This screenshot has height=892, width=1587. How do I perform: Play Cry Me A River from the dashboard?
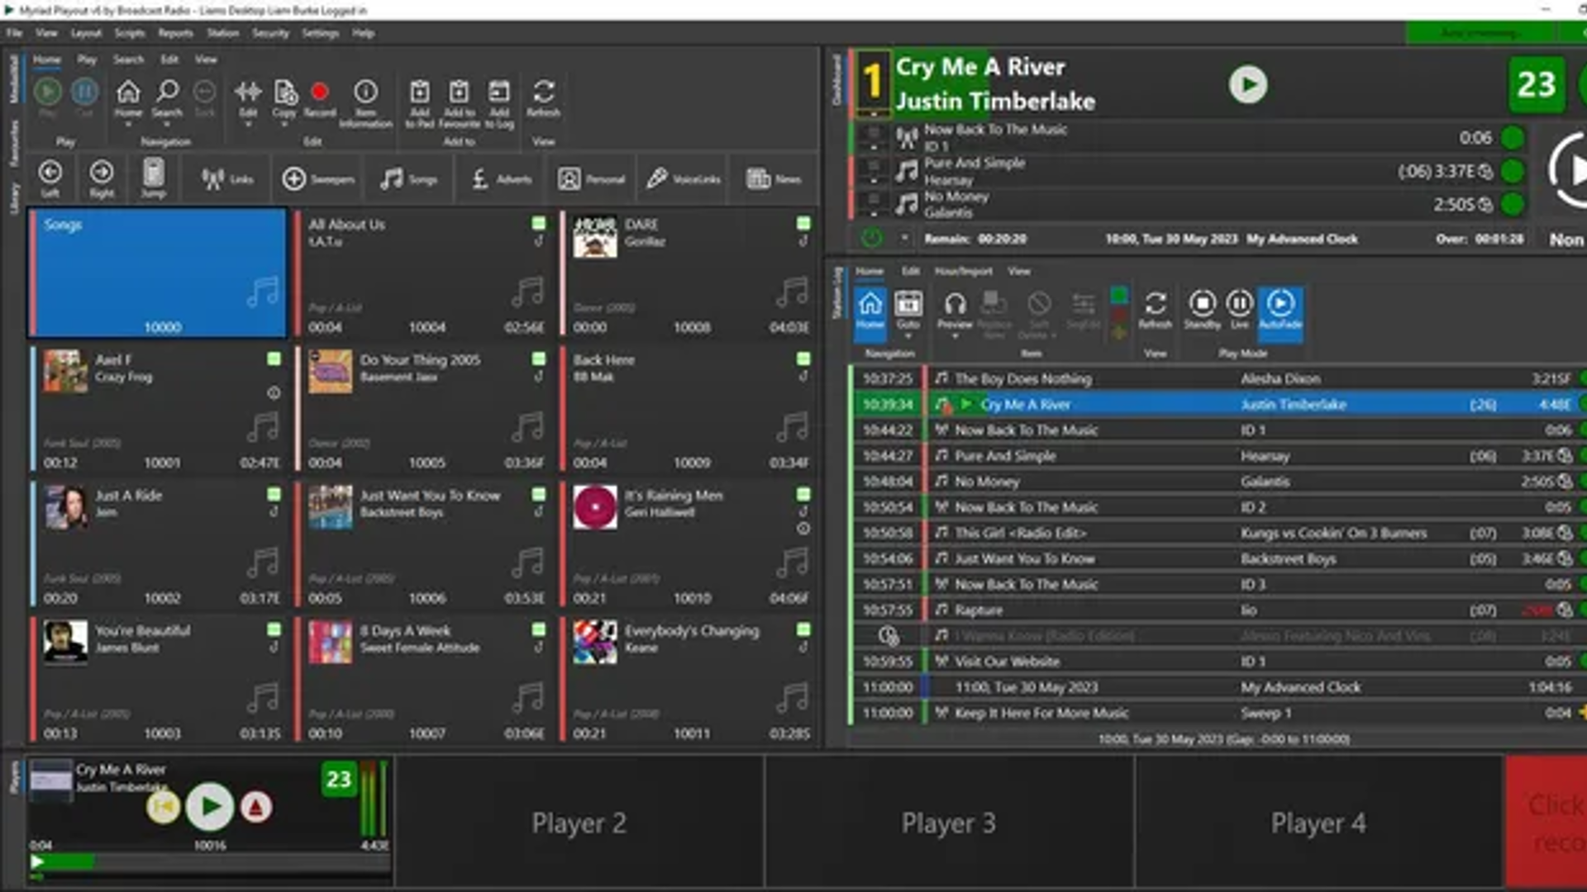point(1247,84)
